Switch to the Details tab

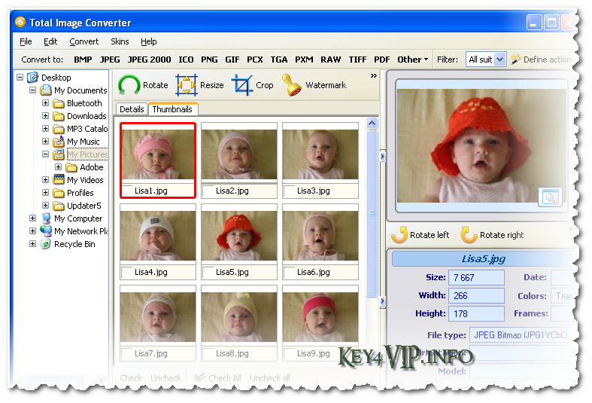(x=132, y=109)
